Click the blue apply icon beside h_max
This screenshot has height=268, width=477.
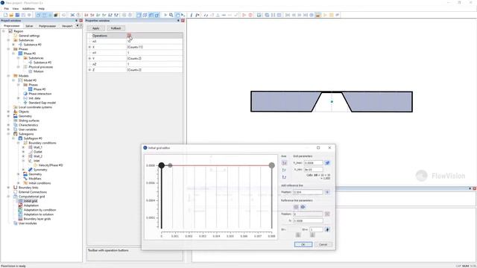(x=327, y=163)
